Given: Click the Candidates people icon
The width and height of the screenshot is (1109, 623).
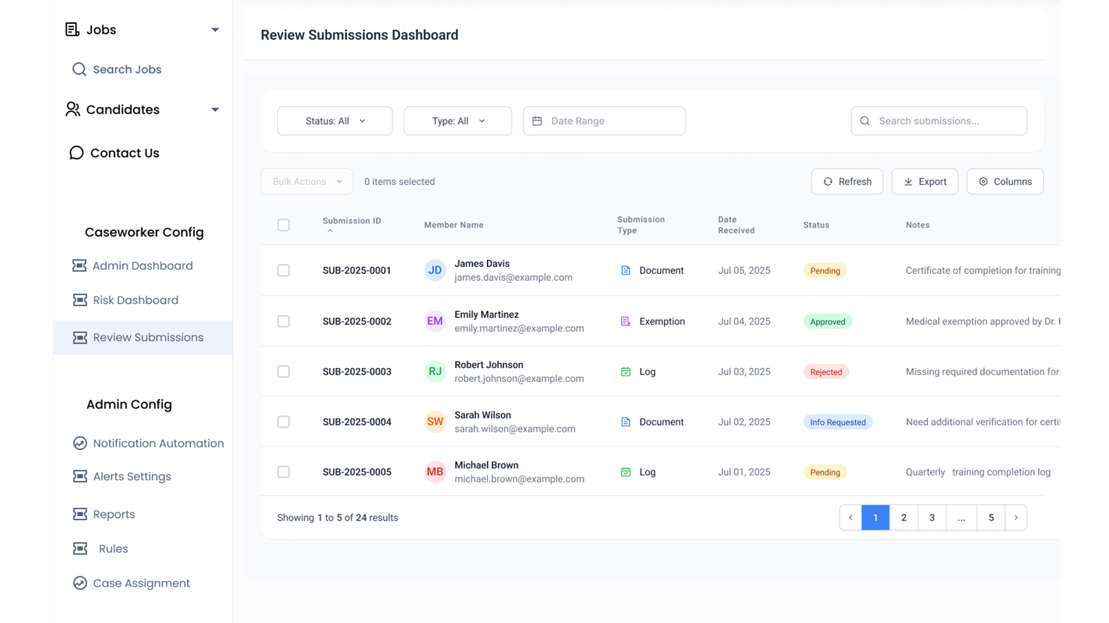Looking at the screenshot, I should [73, 109].
